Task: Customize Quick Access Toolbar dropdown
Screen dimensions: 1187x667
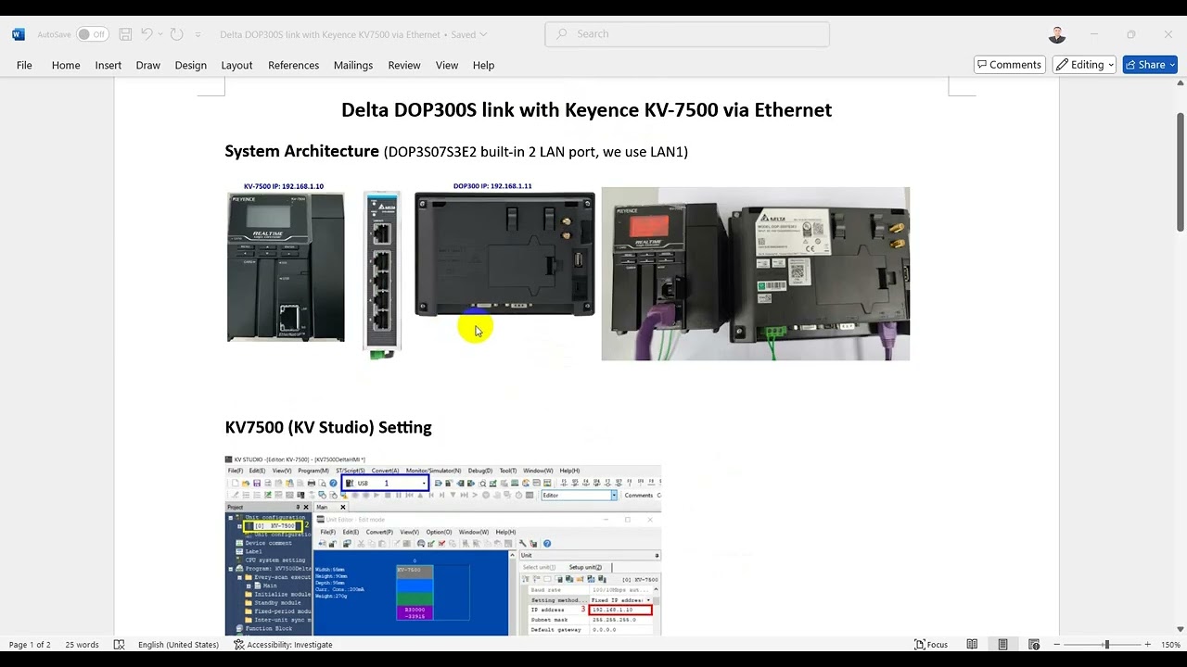Action: [x=198, y=34]
